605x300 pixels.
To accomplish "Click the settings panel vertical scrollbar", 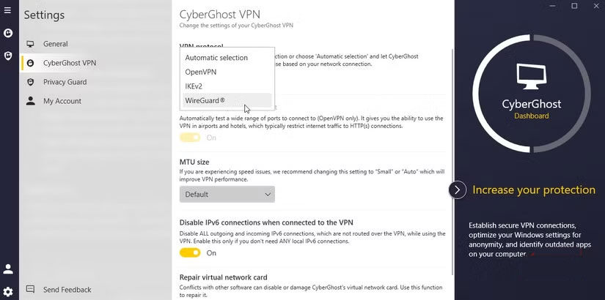I will 450,146.
